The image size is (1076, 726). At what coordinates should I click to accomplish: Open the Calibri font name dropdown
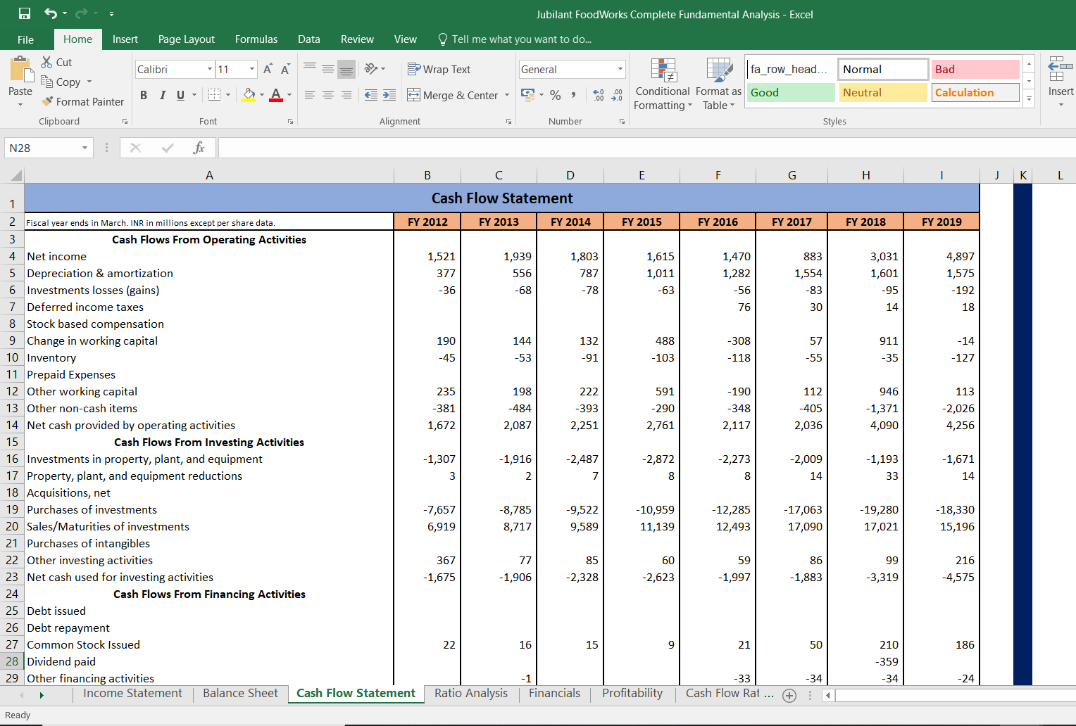210,69
